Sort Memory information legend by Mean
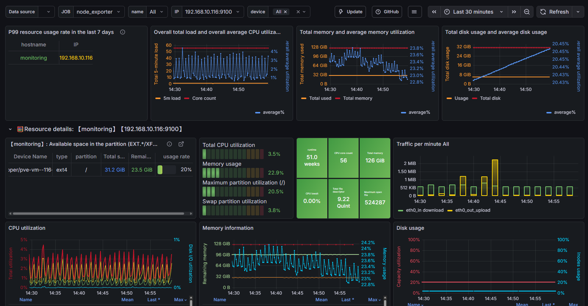 click(x=321, y=300)
